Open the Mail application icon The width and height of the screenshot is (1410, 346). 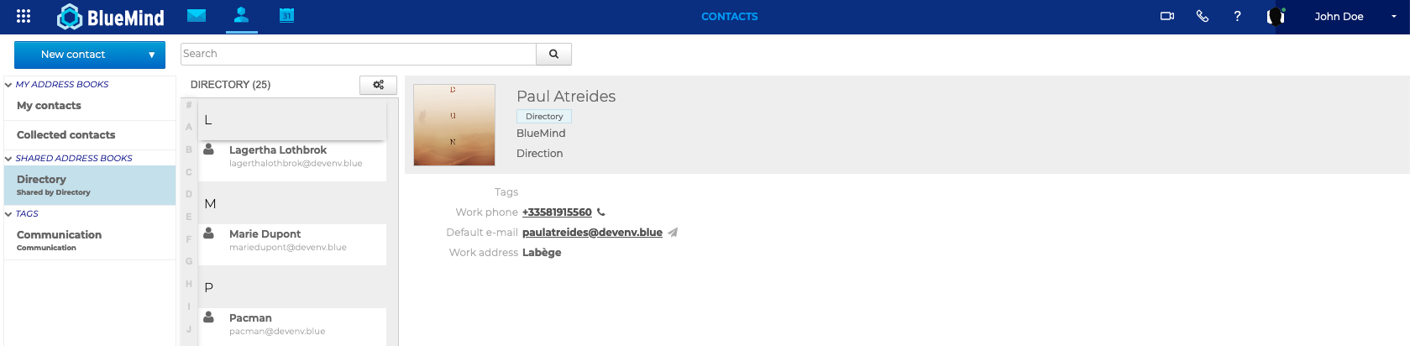click(x=197, y=15)
